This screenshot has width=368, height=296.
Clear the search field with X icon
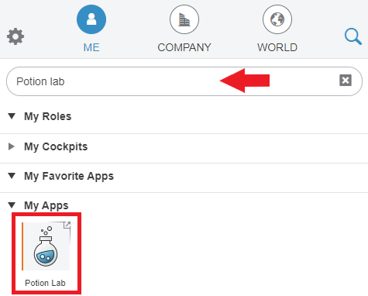346,81
